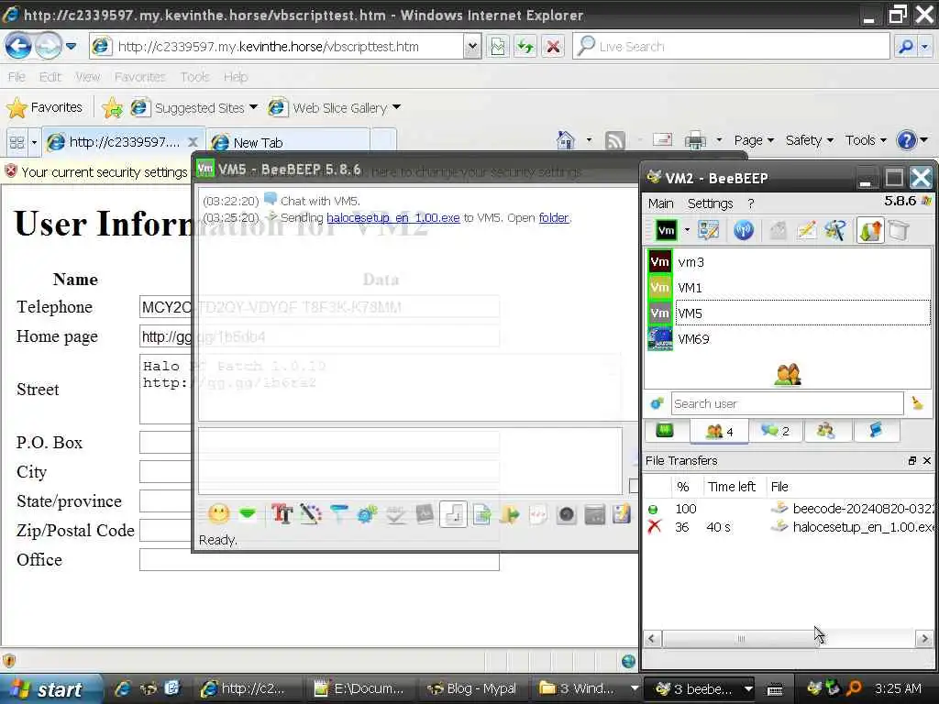The image size is (939, 704).
Task: Open the emoticon smiley picker in chat
Action: pyautogui.click(x=218, y=513)
